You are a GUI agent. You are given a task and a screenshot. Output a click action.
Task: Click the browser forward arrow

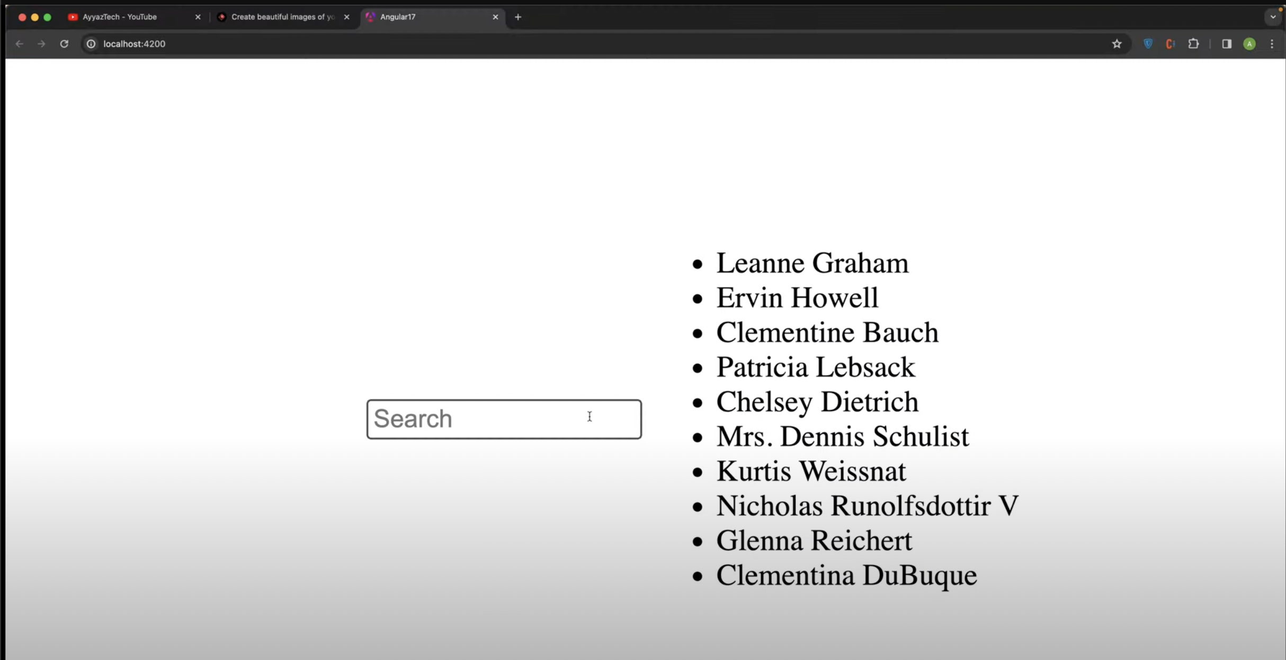click(x=41, y=44)
